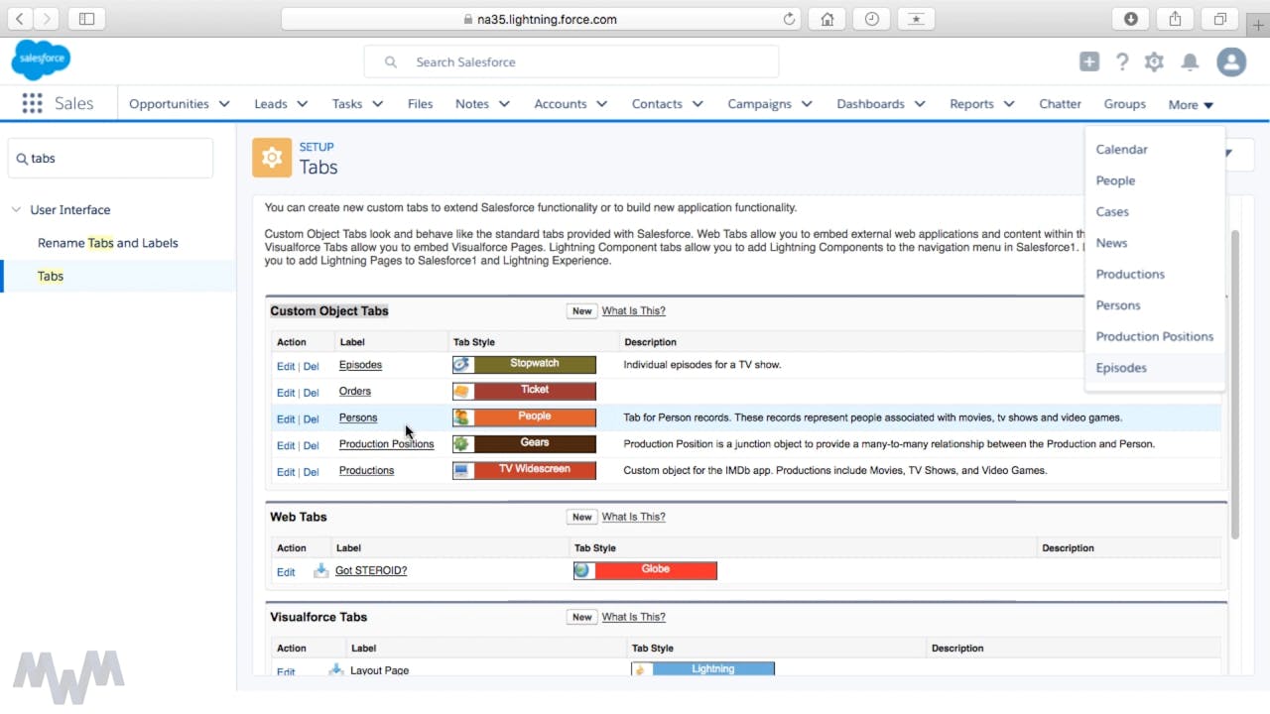Show all Safari tabs button
Image resolution: width=1270 pixels, height=714 pixels.
[x=1220, y=19]
